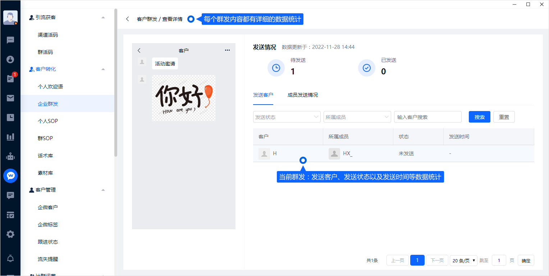Click the 重置 button
The height and width of the screenshot is (276, 549).
point(504,117)
